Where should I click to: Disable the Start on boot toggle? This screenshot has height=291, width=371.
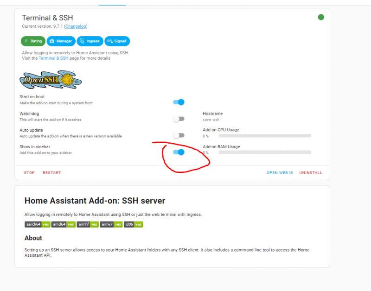(x=178, y=102)
